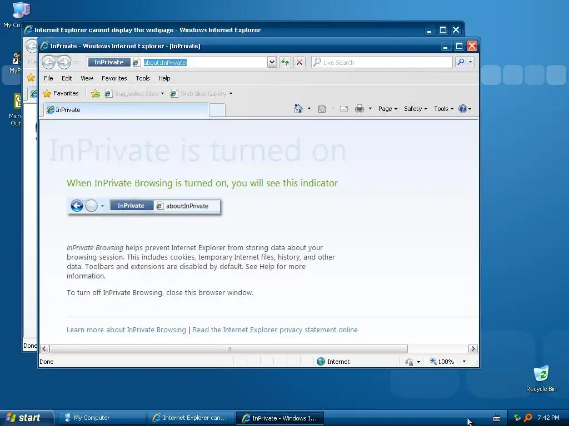
Task: Click the Print icon
Action: click(360, 109)
